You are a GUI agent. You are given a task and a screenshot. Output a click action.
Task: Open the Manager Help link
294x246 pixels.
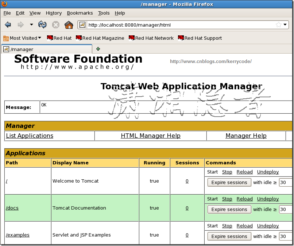tap(246, 136)
